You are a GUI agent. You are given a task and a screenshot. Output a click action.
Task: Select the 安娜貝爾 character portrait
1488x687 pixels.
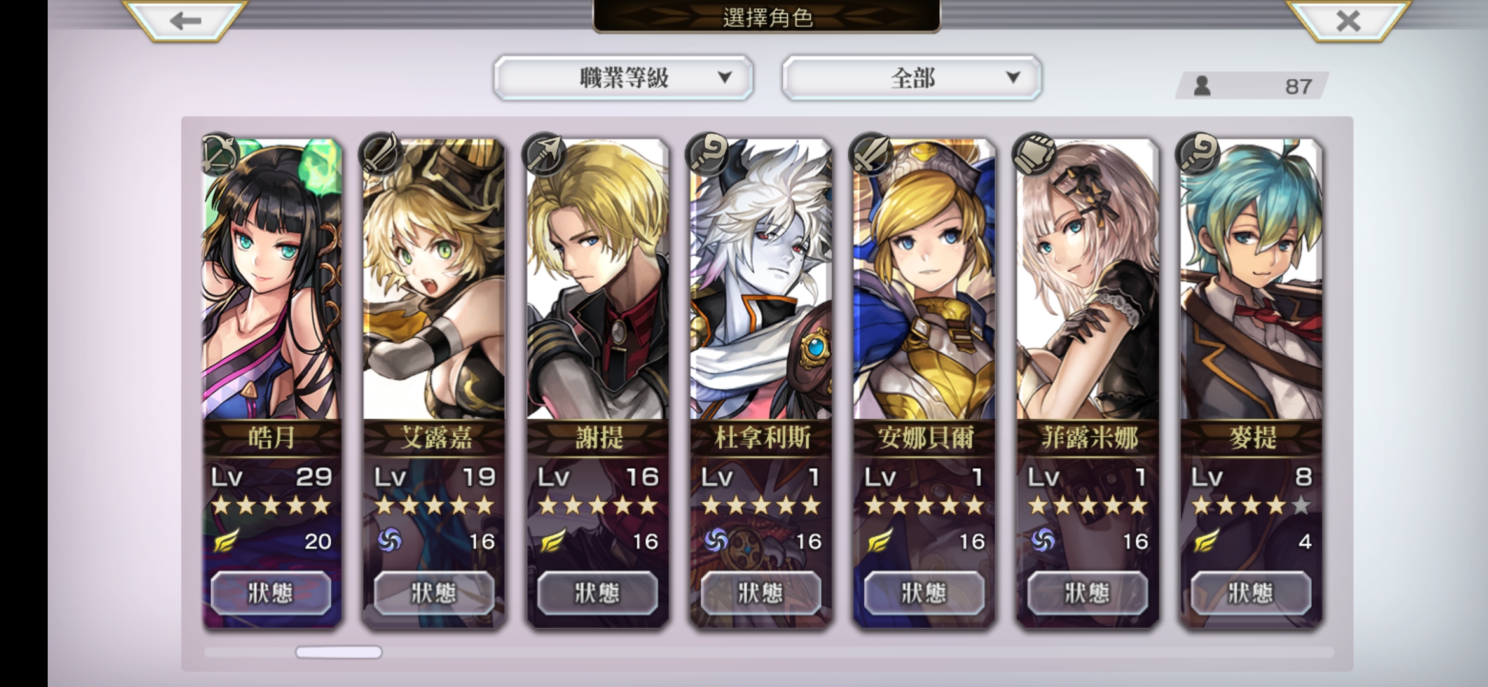click(925, 280)
